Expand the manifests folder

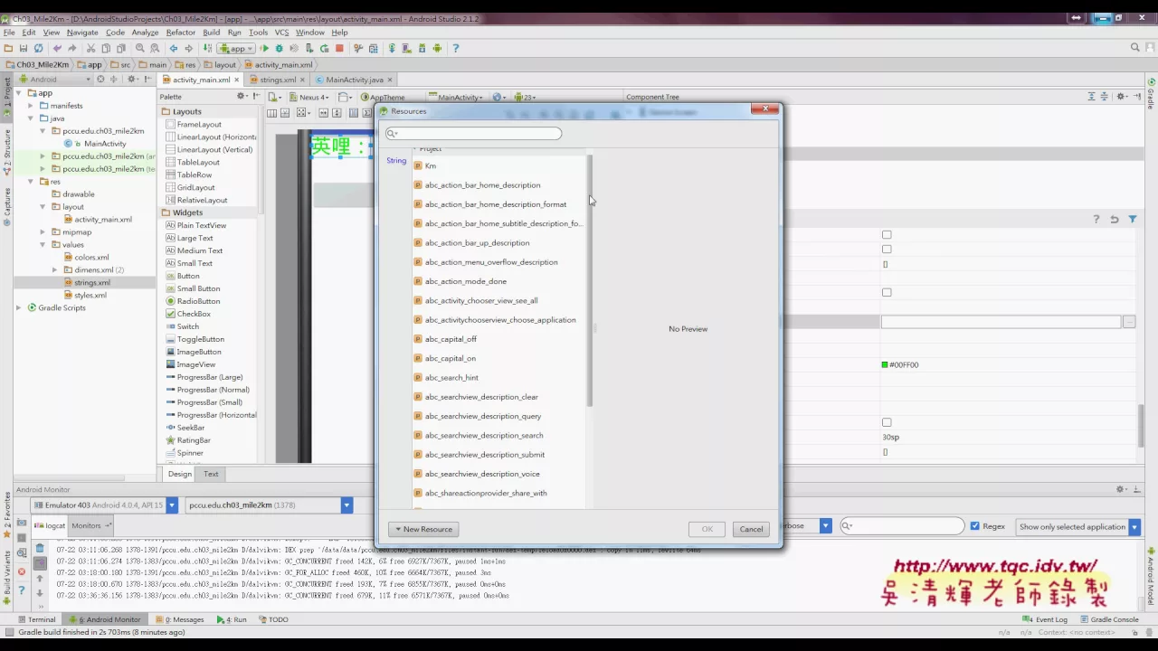(x=31, y=106)
